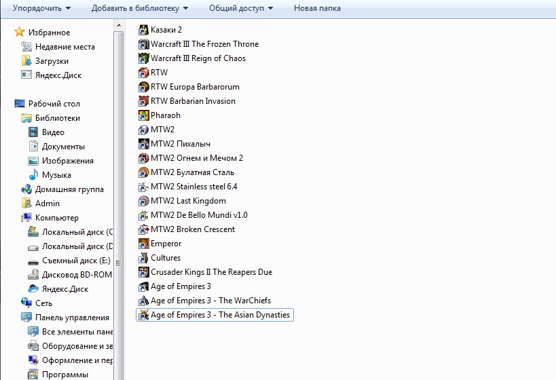The image size is (556, 380).
Task: Select the MTW2 Last Kingdom icon
Action: (x=143, y=201)
